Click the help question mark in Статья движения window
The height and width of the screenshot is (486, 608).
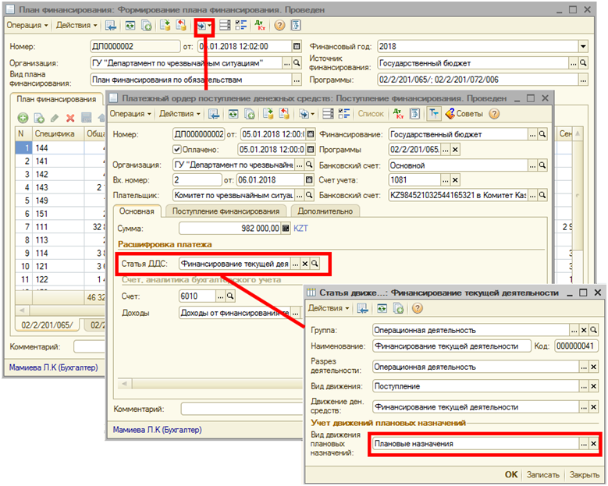416,308
